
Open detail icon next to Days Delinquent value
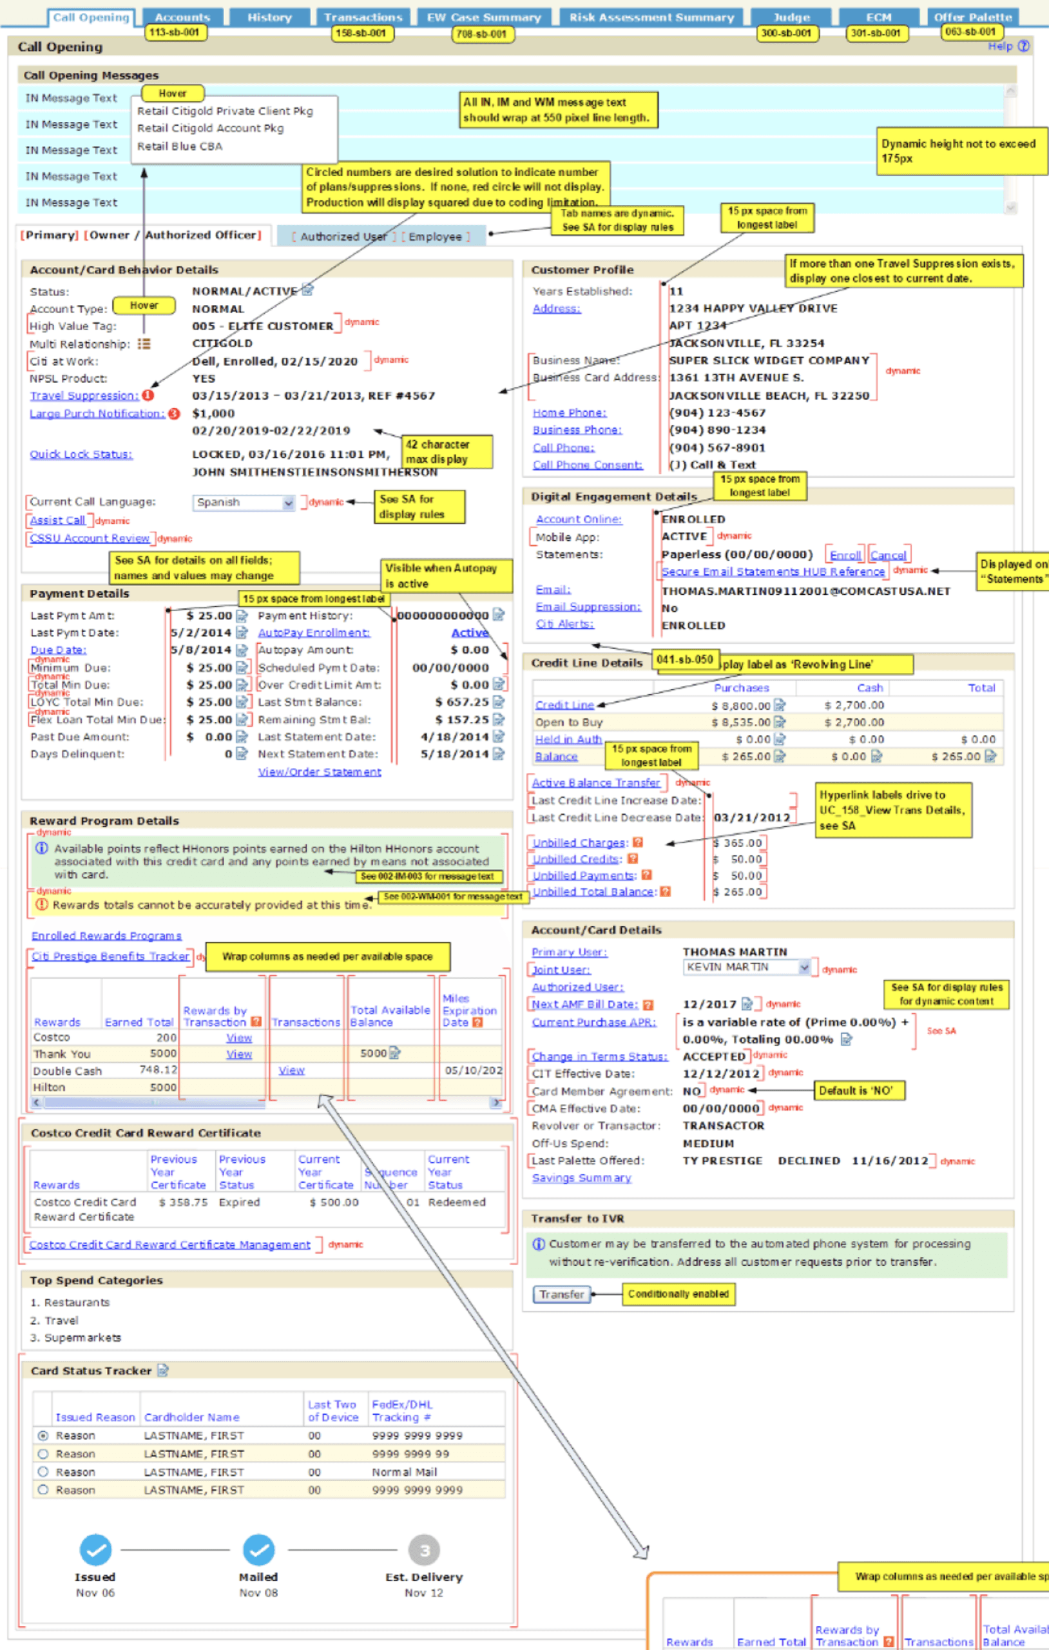242,753
